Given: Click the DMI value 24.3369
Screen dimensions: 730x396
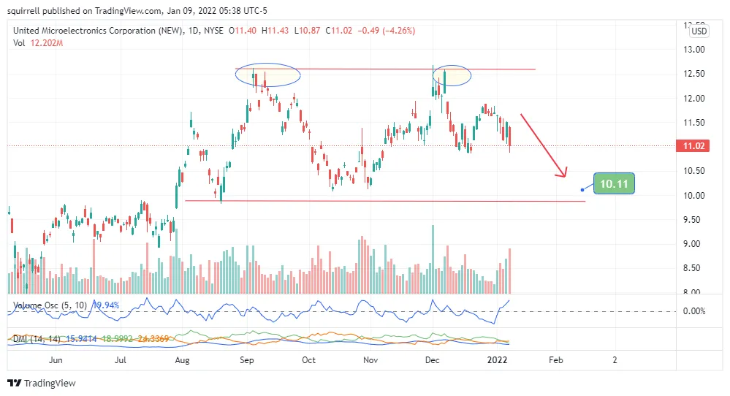Looking at the screenshot, I should click(x=153, y=339).
